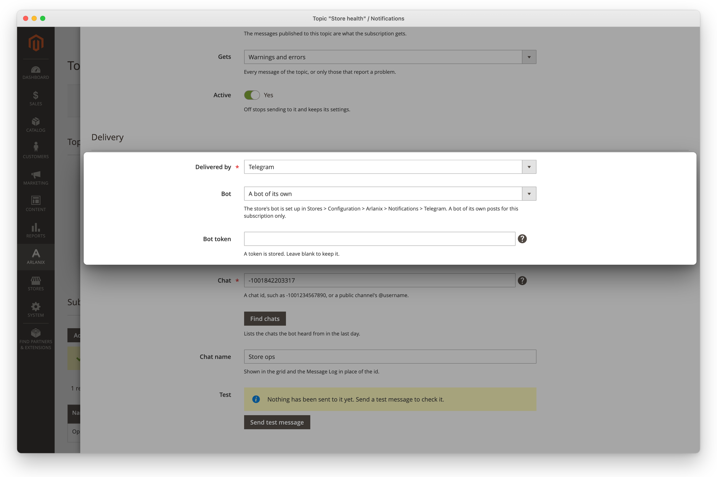Image resolution: width=717 pixels, height=477 pixels.
Task: Toggle the Active switch off
Action: [251, 95]
